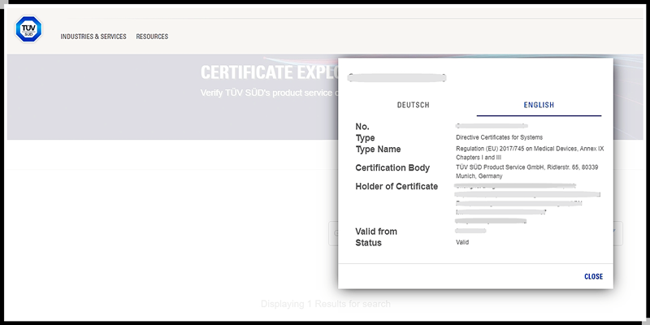Image resolution: width=650 pixels, height=325 pixels.
Task: Click the 'Status' label
Action: (x=368, y=243)
